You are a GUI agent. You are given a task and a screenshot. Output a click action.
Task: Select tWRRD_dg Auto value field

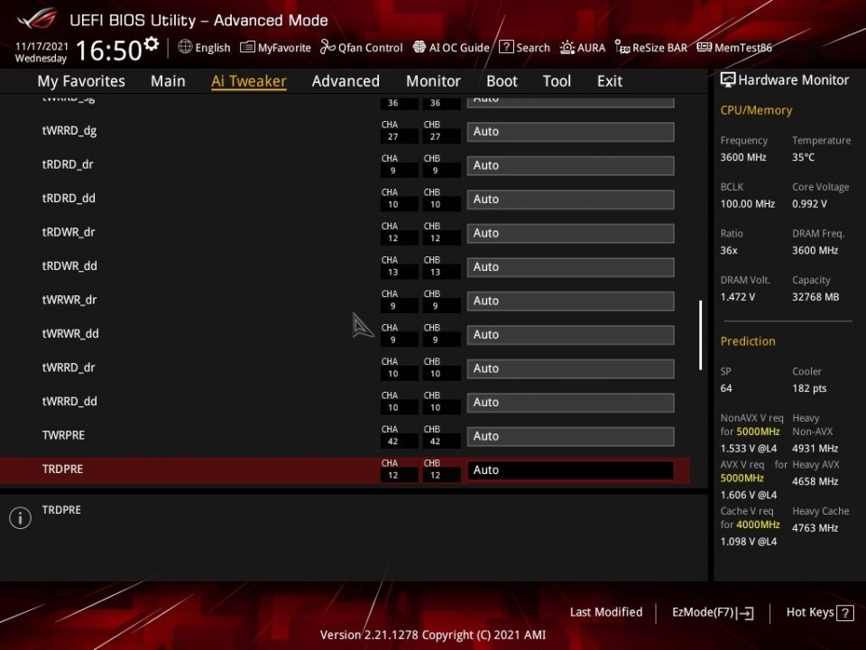(570, 132)
